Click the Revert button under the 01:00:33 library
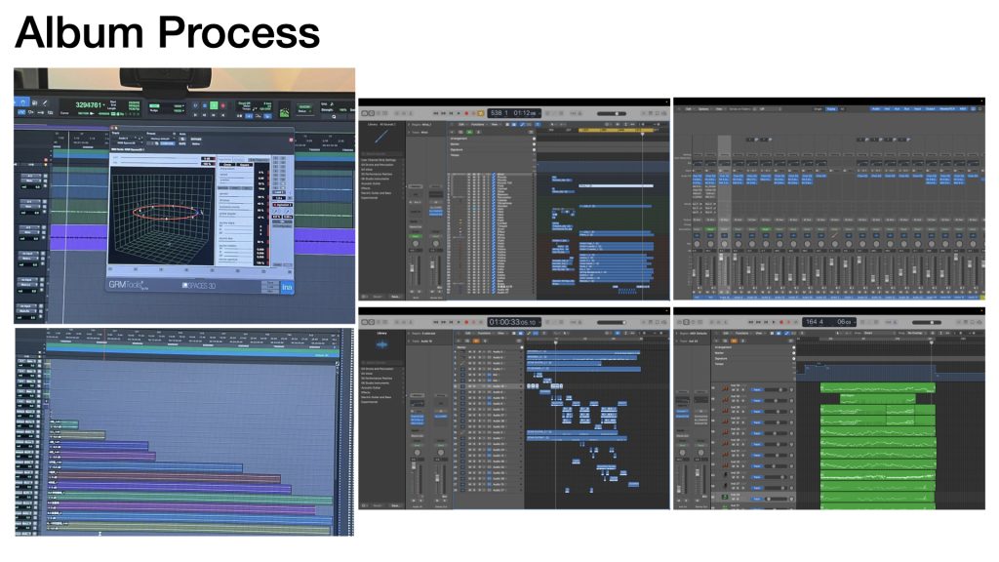The height and width of the screenshot is (562, 999). 377,504
